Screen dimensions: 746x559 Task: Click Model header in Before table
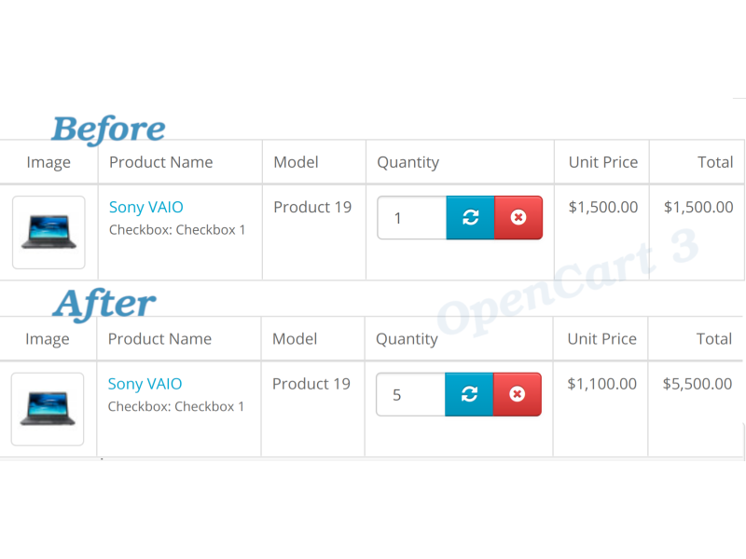(x=296, y=162)
